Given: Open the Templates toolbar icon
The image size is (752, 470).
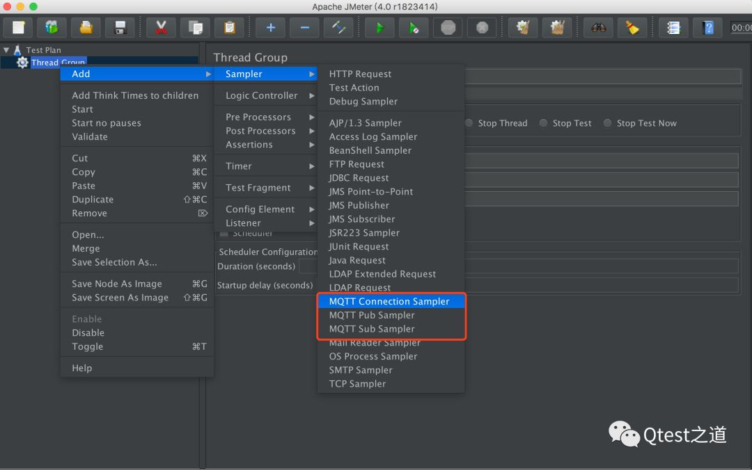Looking at the screenshot, I should click(x=52, y=27).
